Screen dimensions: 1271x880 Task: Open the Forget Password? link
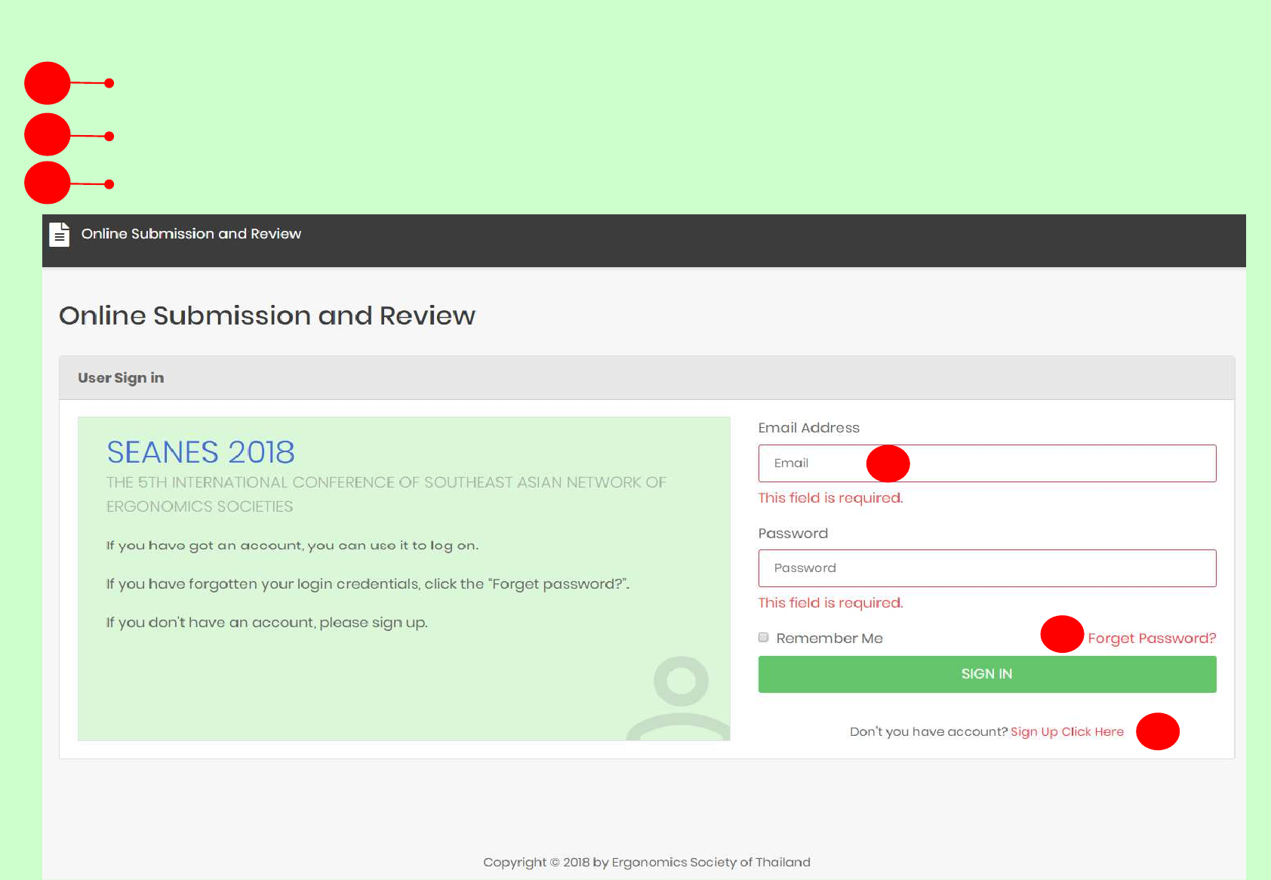1152,638
